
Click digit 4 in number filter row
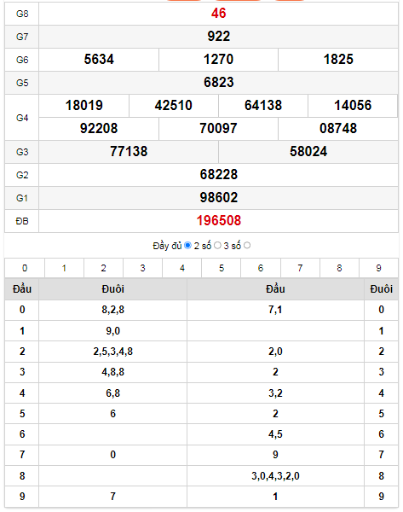coord(182,268)
